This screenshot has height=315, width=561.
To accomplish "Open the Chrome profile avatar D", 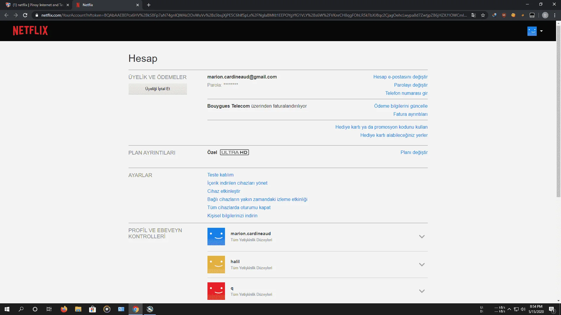I will [x=545, y=15].
